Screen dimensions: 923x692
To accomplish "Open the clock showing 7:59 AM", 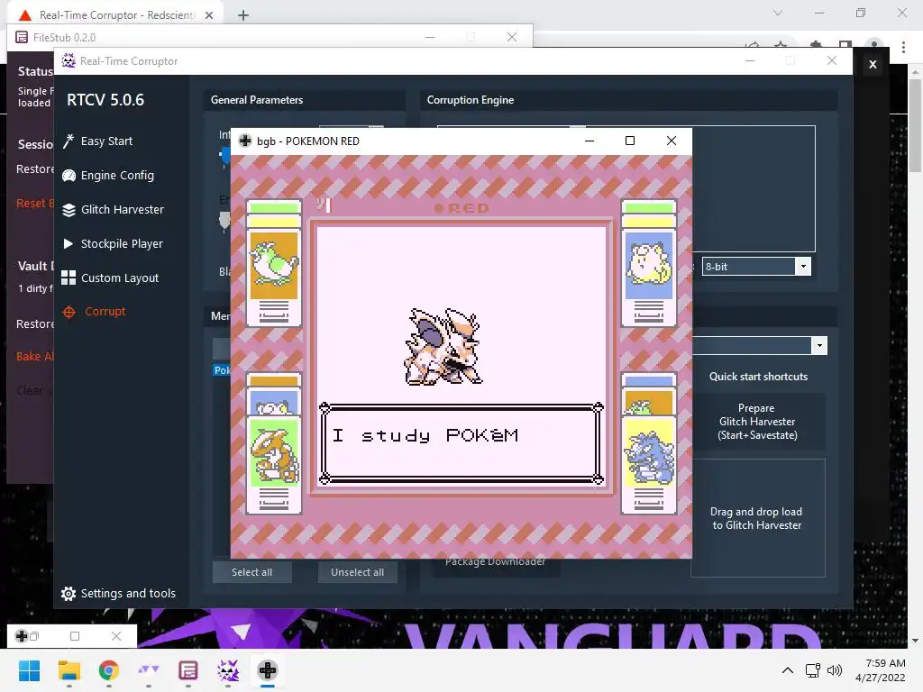I will pyautogui.click(x=881, y=670).
